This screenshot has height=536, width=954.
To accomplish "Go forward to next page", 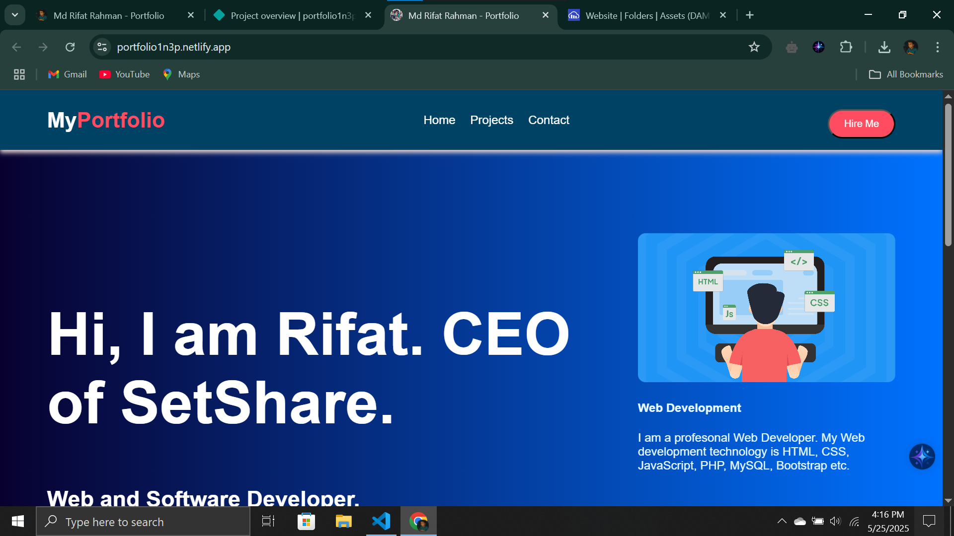I will 43,47.
